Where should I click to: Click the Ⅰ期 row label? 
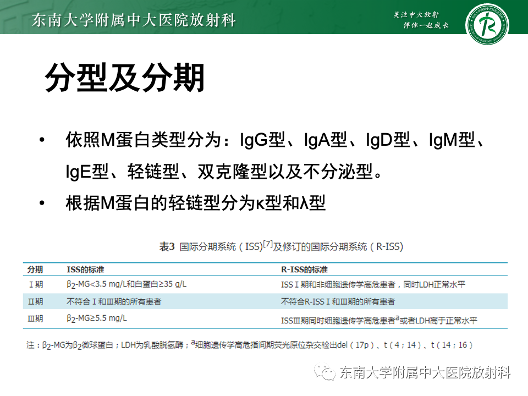point(36,284)
